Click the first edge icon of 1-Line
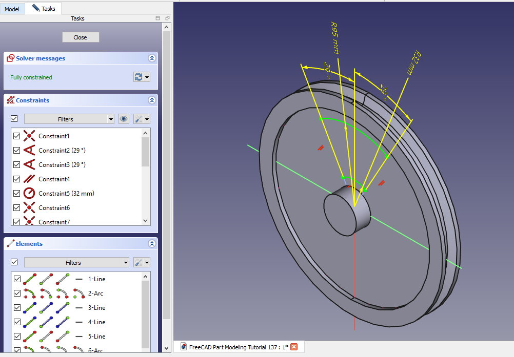The image size is (514, 357). tap(30, 279)
